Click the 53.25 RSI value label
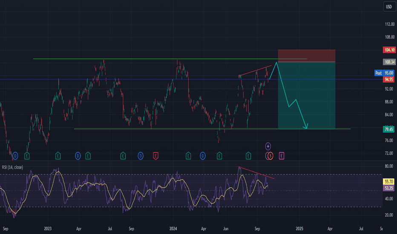The height and width of the screenshot is (234, 397). click(388, 188)
